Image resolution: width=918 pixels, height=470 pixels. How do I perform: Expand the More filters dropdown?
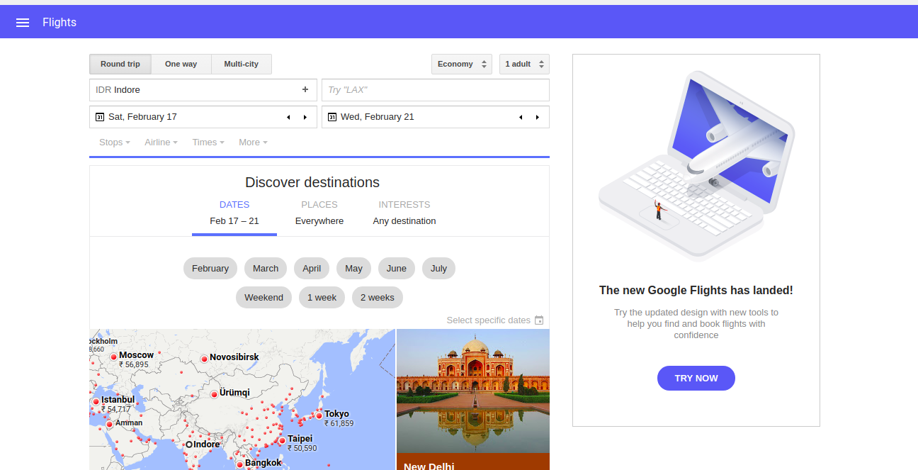[x=253, y=142]
